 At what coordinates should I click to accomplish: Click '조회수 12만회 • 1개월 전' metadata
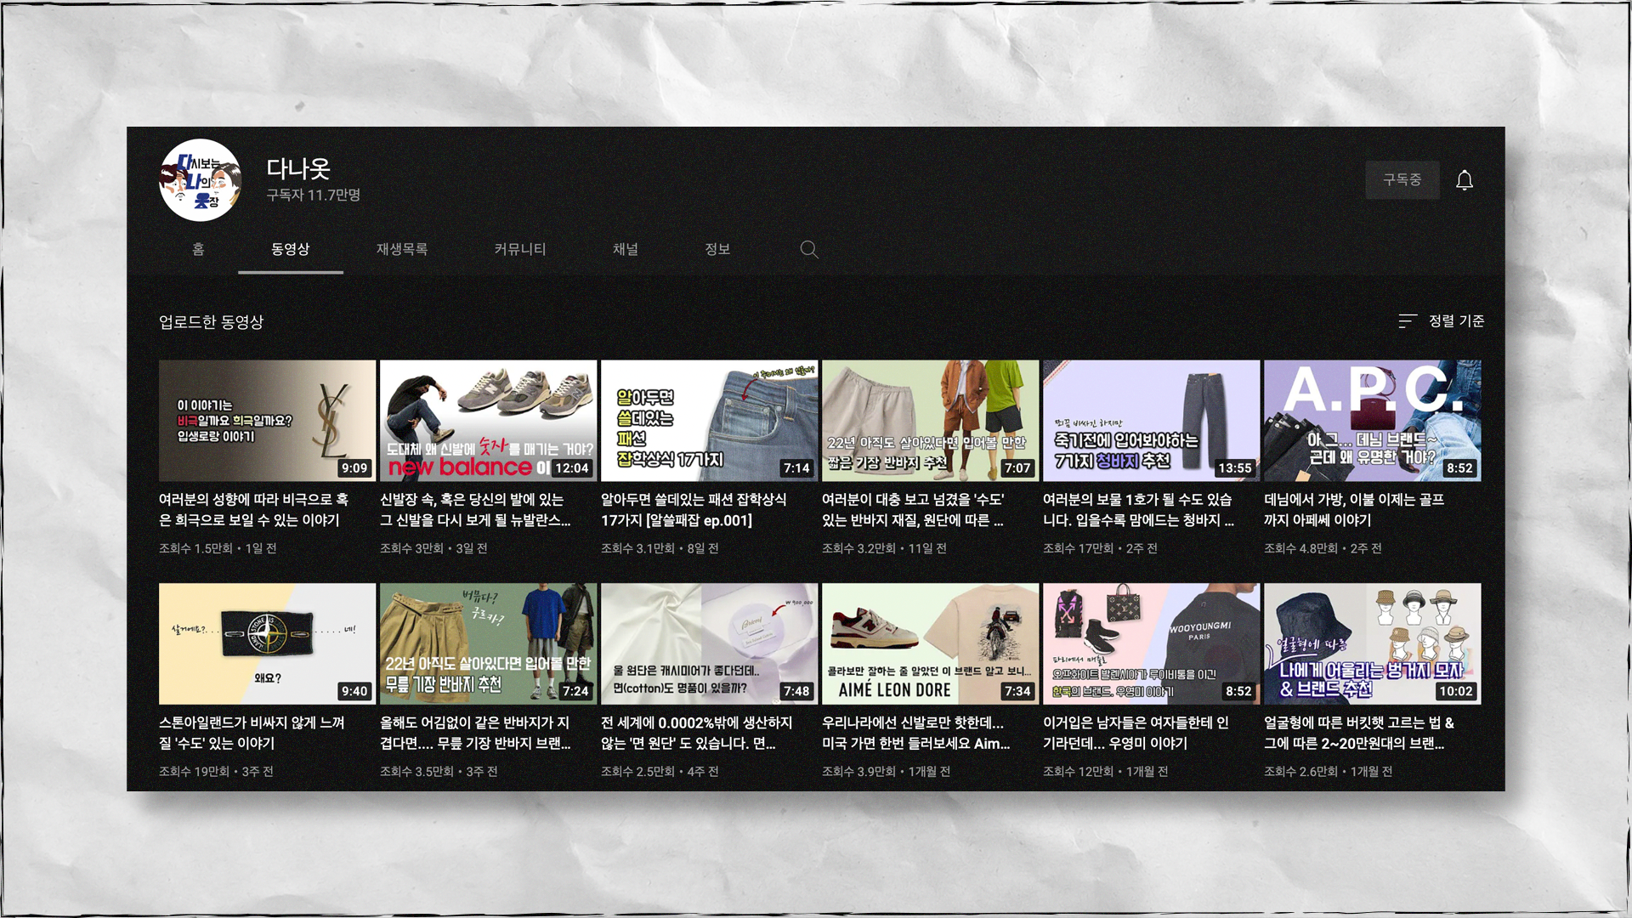tap(1105, 771)
